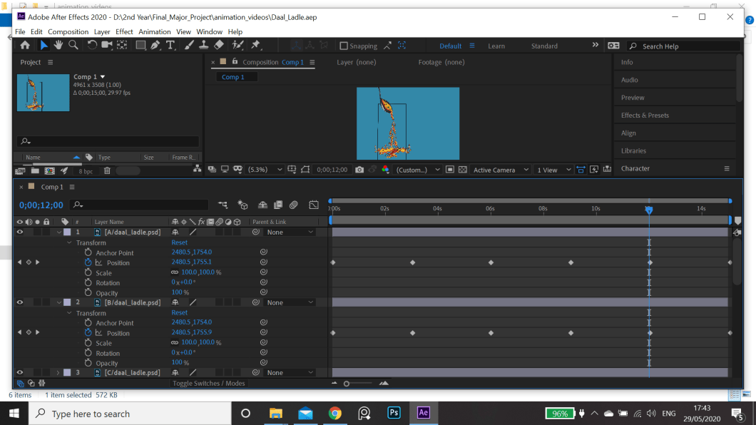Click layer 1 label color swatch
The height and width of the screenshot is (425, 756).
(67, 232)
